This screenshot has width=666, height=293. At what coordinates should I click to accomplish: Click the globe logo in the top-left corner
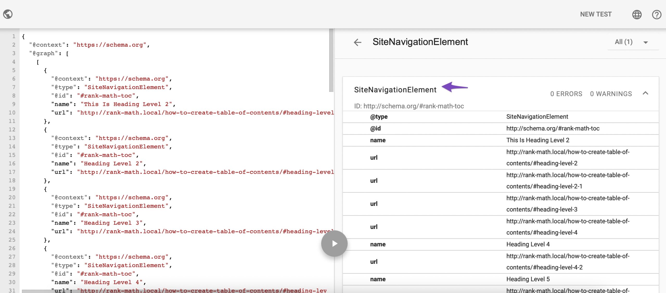point(8,14)
